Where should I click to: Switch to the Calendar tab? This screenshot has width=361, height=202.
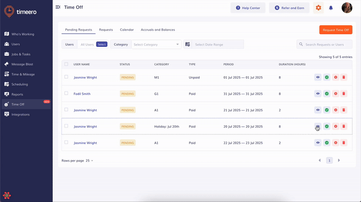pyautogui.click(x=127, y=30)
